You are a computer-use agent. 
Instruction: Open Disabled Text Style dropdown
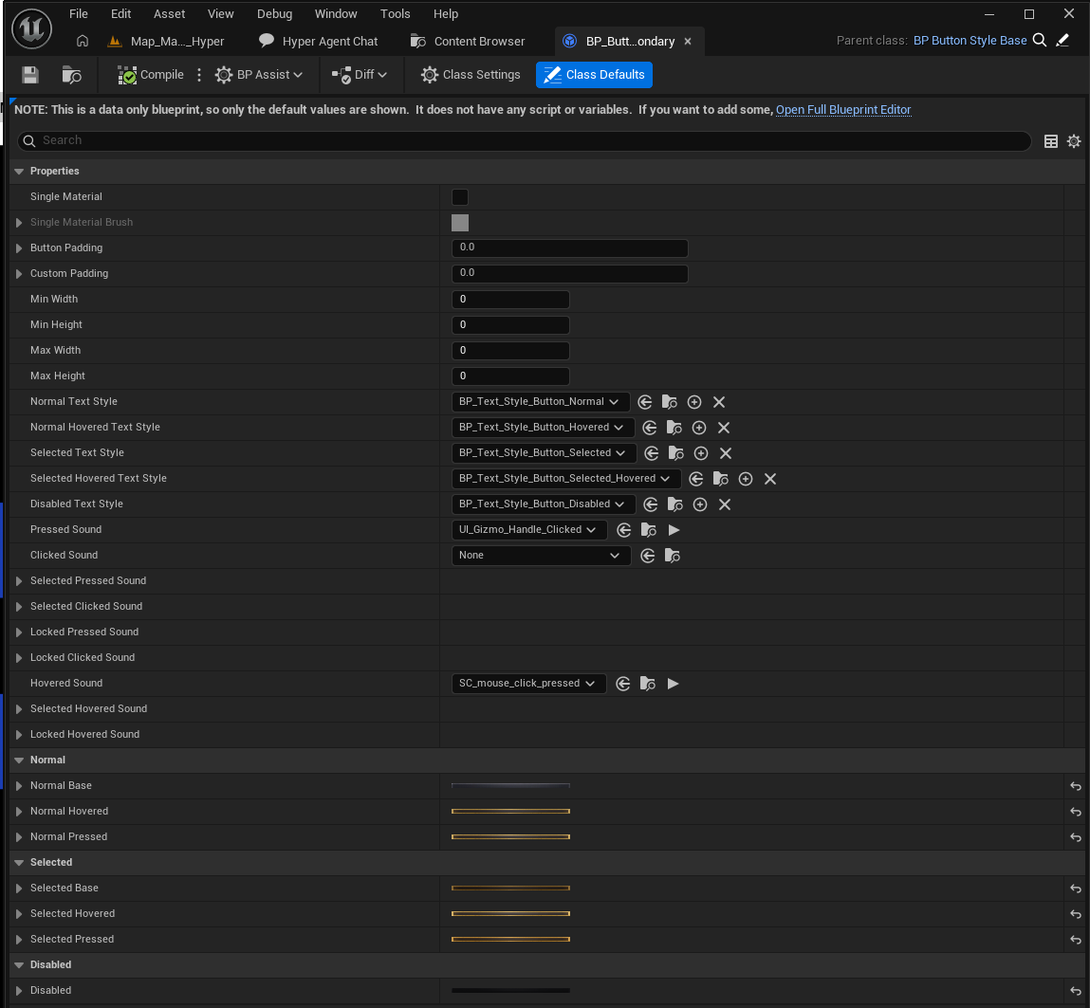pyautogui.click(x=543, y=504)
